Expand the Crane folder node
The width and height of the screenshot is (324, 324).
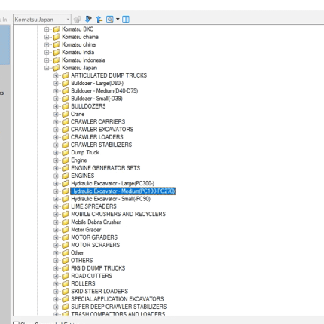[x=56, y=115]
